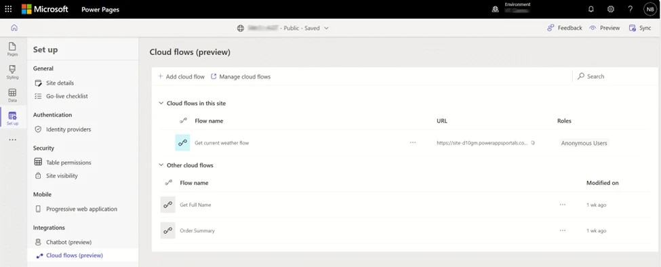Open the notifications bell

[x=591, y=9]
